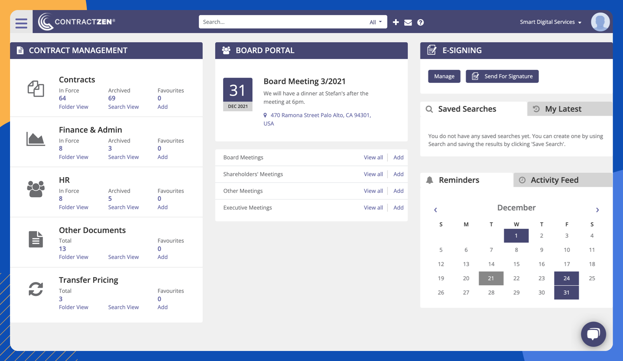Open the hamburger navigation menu
The image size is (623, 361).
point(21,23)
